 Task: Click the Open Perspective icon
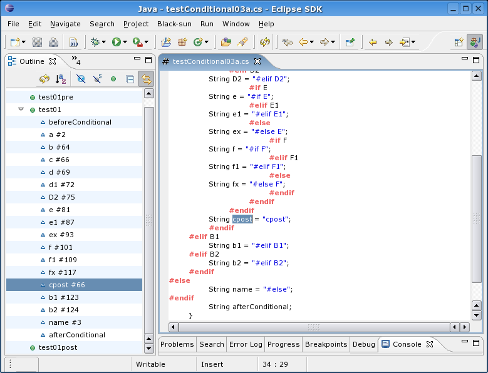click(x=459, y=42)
